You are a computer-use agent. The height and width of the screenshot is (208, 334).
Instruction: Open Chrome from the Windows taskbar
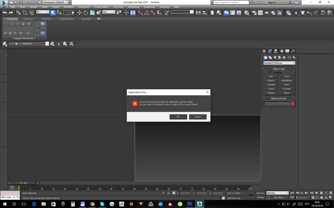[92, 204]
